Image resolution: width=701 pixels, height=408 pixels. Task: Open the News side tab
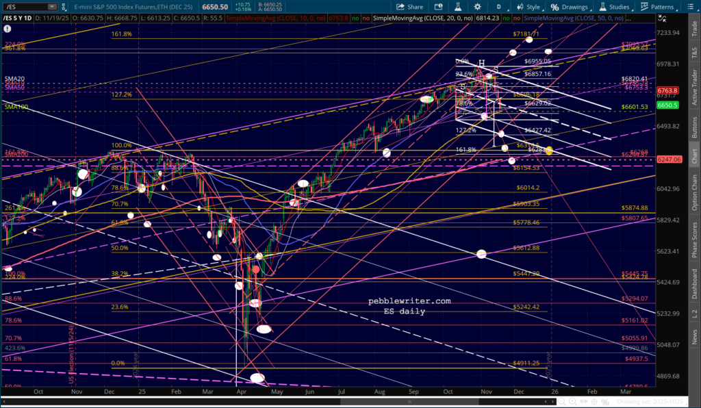point(694,337)
